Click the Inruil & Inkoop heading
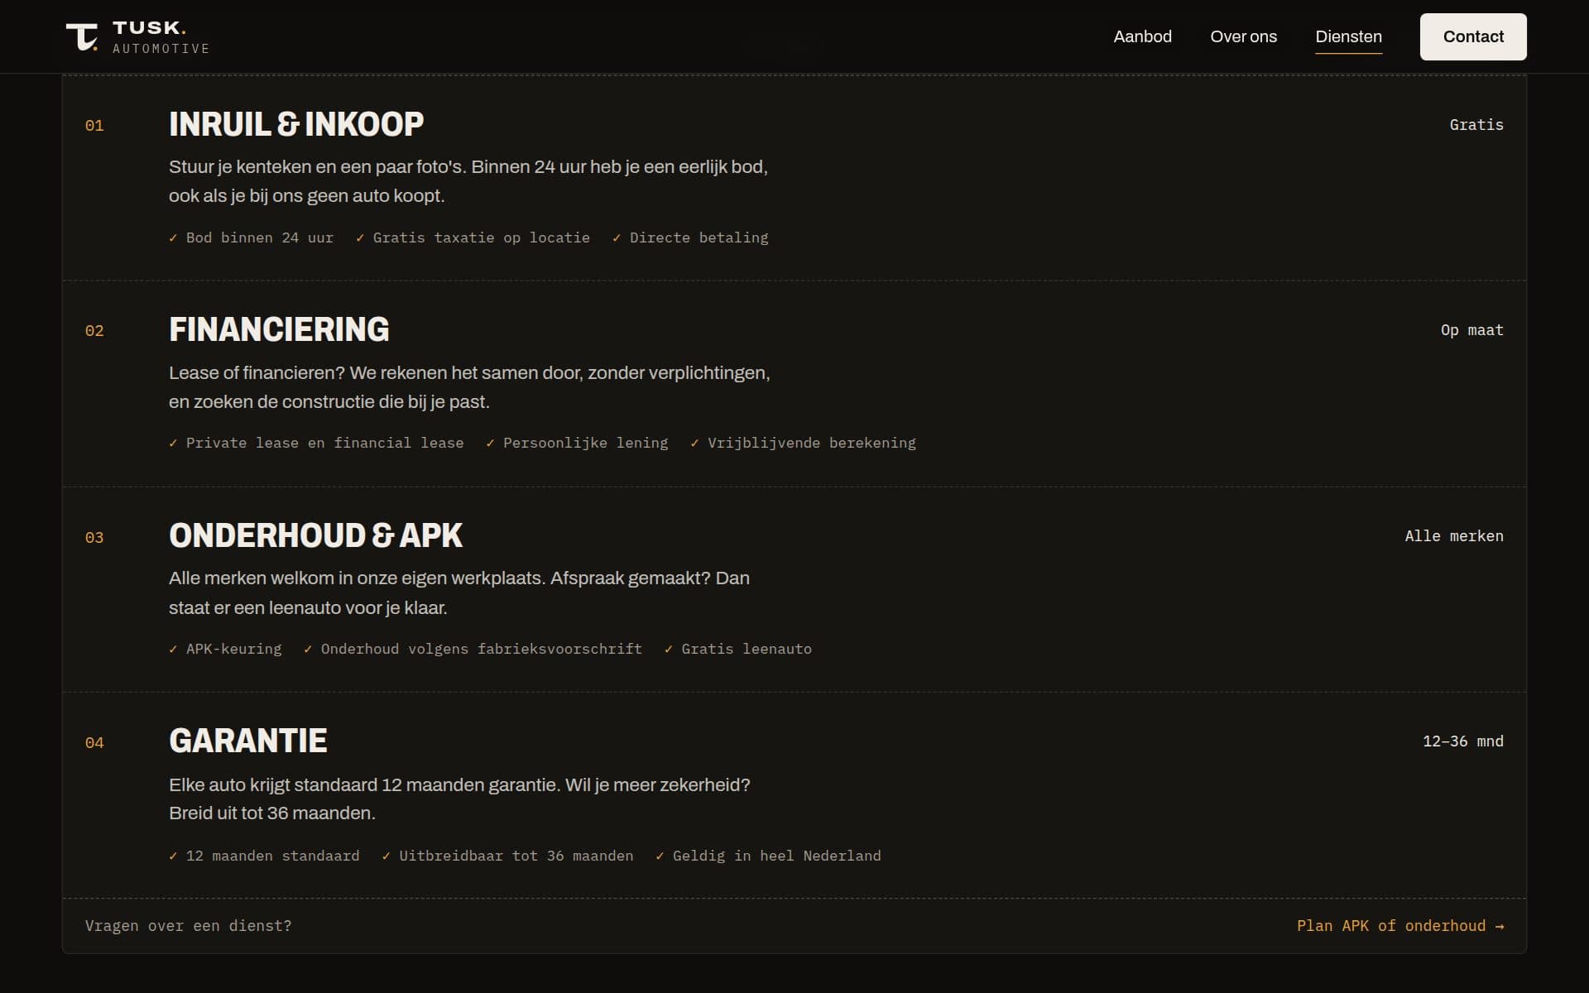 coord(296,124)
